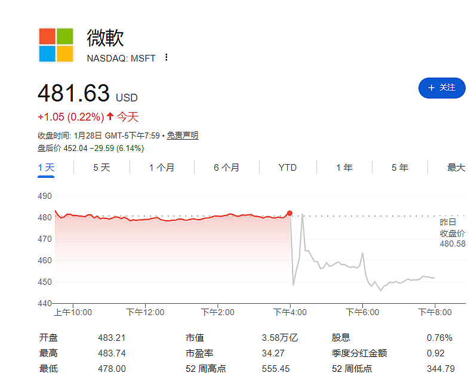Click the + 关注 follow button

coord(442,88)
